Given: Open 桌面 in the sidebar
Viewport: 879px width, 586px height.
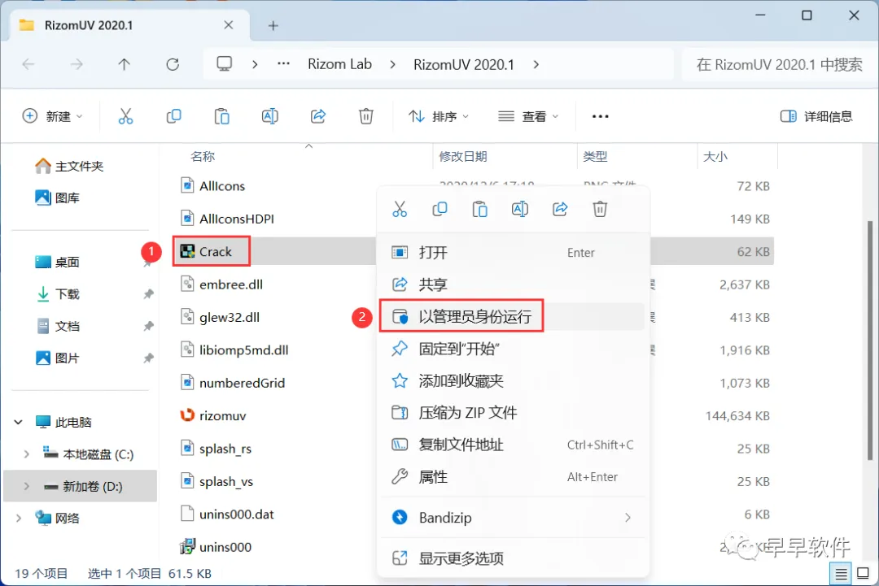Looking at the screenshot, I should [x=57, y=262].
